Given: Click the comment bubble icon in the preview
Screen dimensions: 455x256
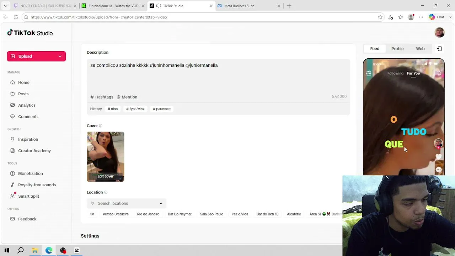Looking at the screenshot, I should (439, 170).
